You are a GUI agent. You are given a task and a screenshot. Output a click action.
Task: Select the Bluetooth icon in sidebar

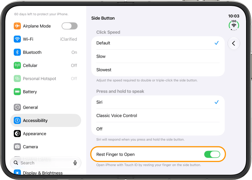click(x=17, y=52)
